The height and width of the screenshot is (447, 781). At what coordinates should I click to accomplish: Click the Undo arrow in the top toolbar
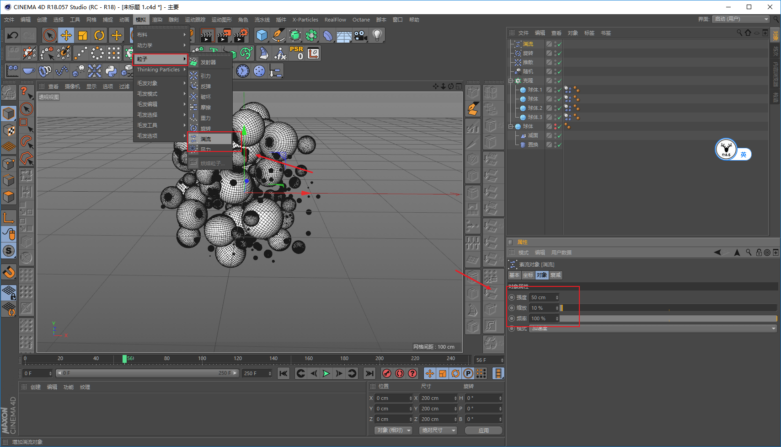point(13,35)
